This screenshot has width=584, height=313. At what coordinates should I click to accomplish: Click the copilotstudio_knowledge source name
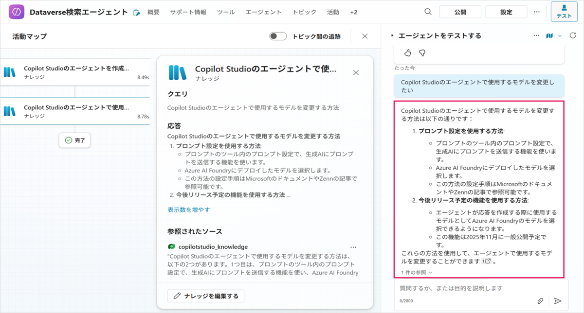point(213,246)
